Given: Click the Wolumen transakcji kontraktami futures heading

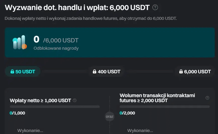Looking at the screenshot, I should coord(157,98).
